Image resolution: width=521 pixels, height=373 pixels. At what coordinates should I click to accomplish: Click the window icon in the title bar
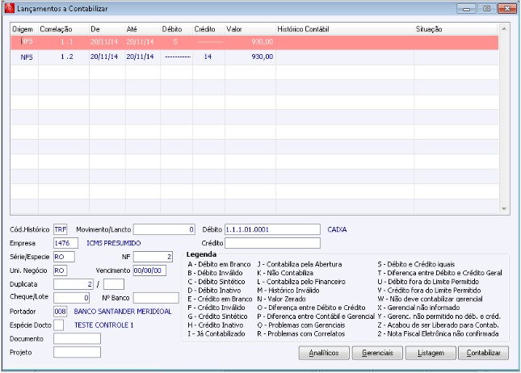[9, 8]
